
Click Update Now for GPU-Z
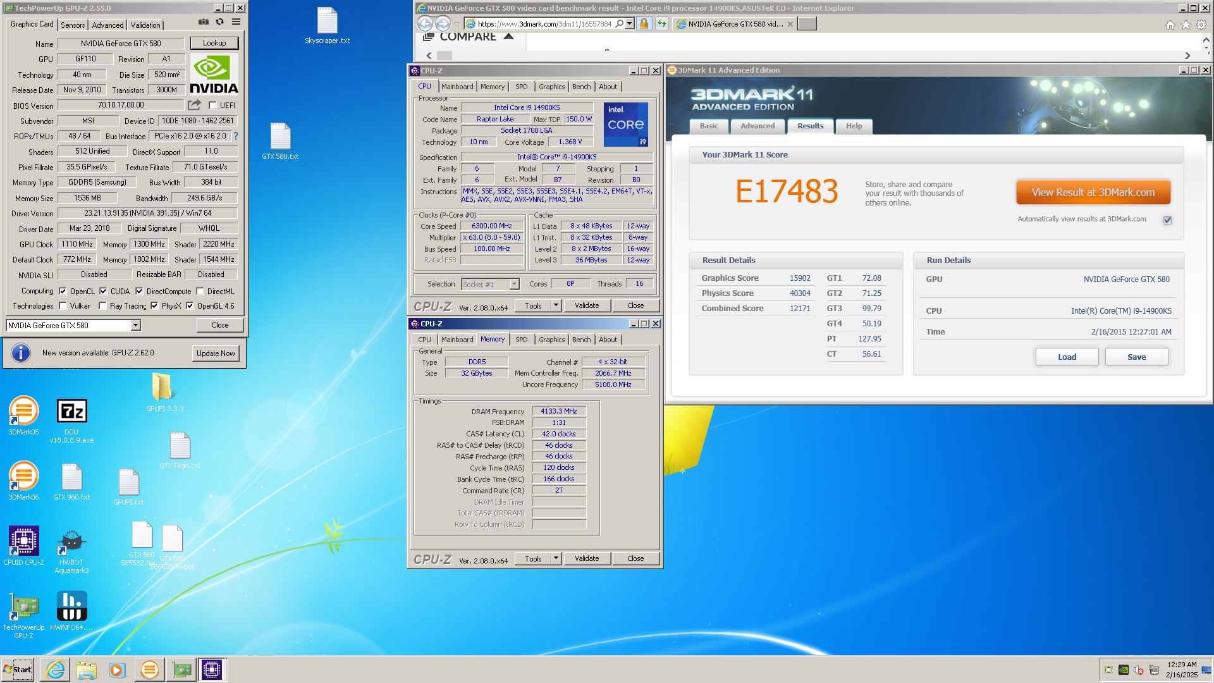(x=216, y=354)
